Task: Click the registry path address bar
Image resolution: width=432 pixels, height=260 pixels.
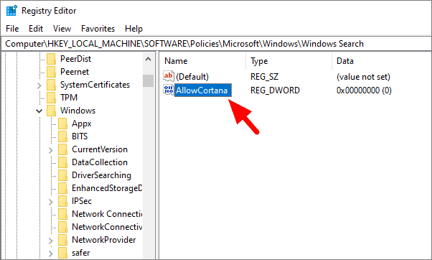Action: coord(216,44)
